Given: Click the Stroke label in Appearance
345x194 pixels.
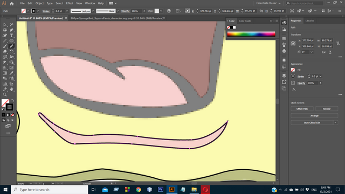Looking at the screenshot, I should (x=301, y=77).
